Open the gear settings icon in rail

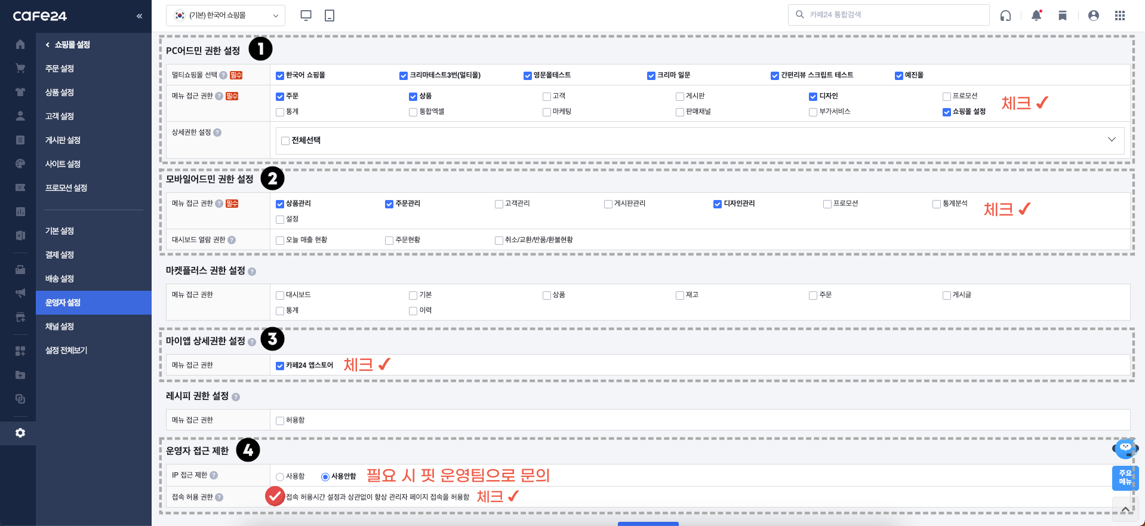[20, 433]
